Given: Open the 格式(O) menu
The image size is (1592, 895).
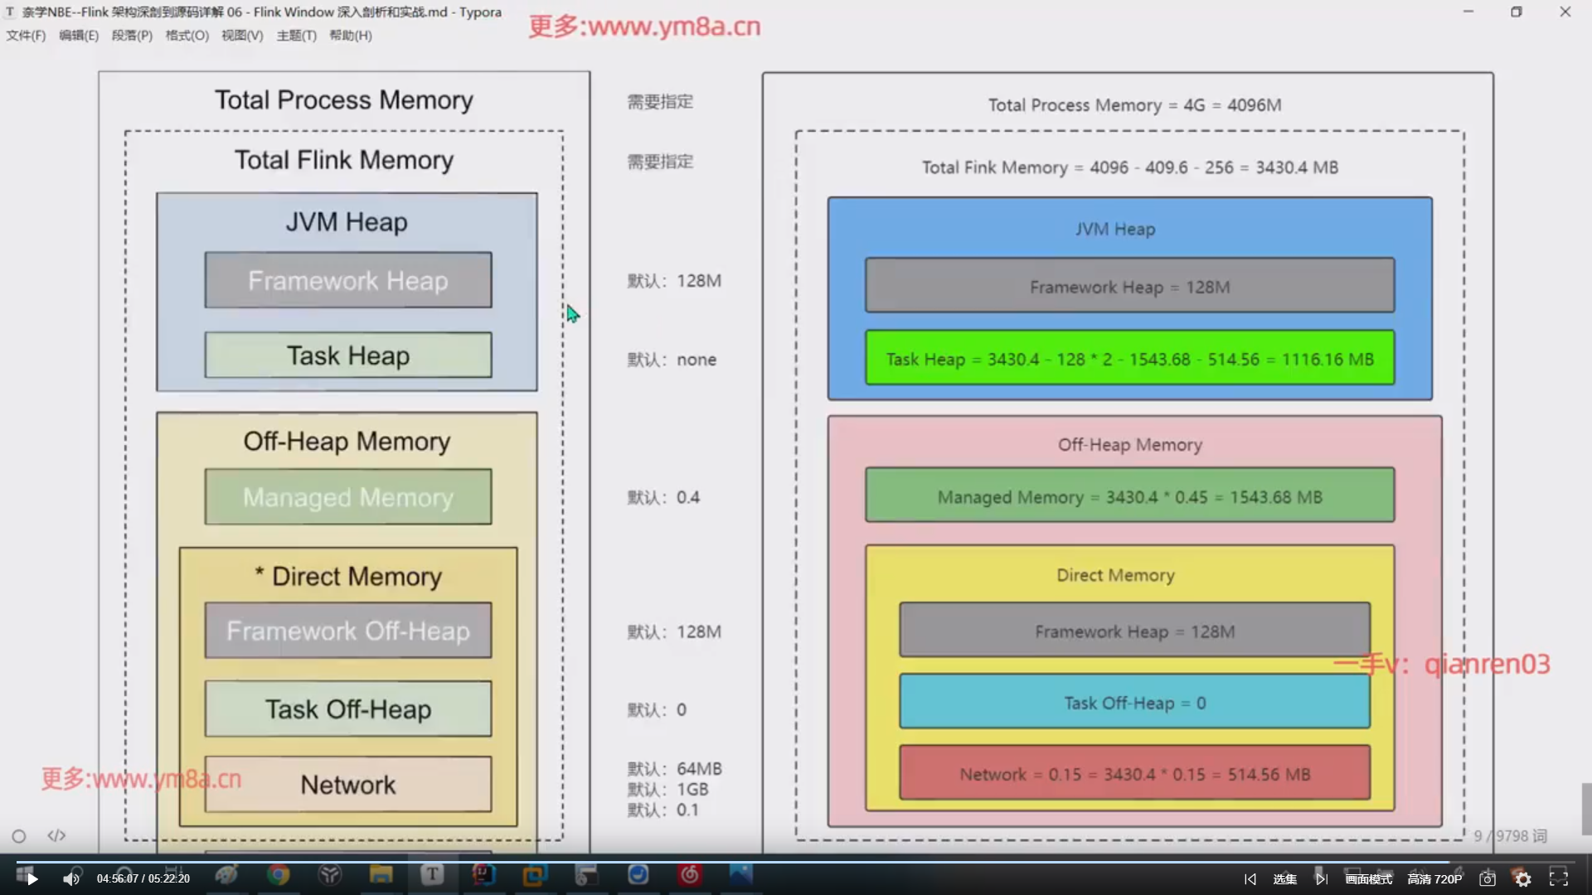Looking at the screenshot, I should click(187, 36).
